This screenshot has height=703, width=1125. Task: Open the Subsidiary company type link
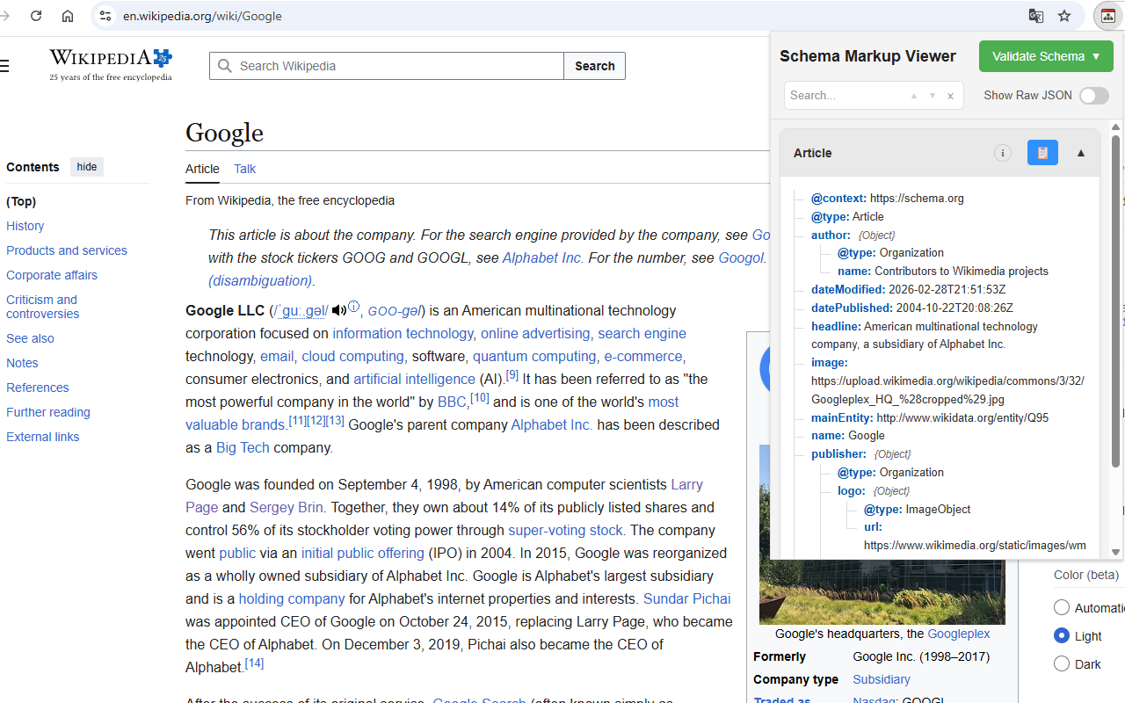[x=882, y=679]
